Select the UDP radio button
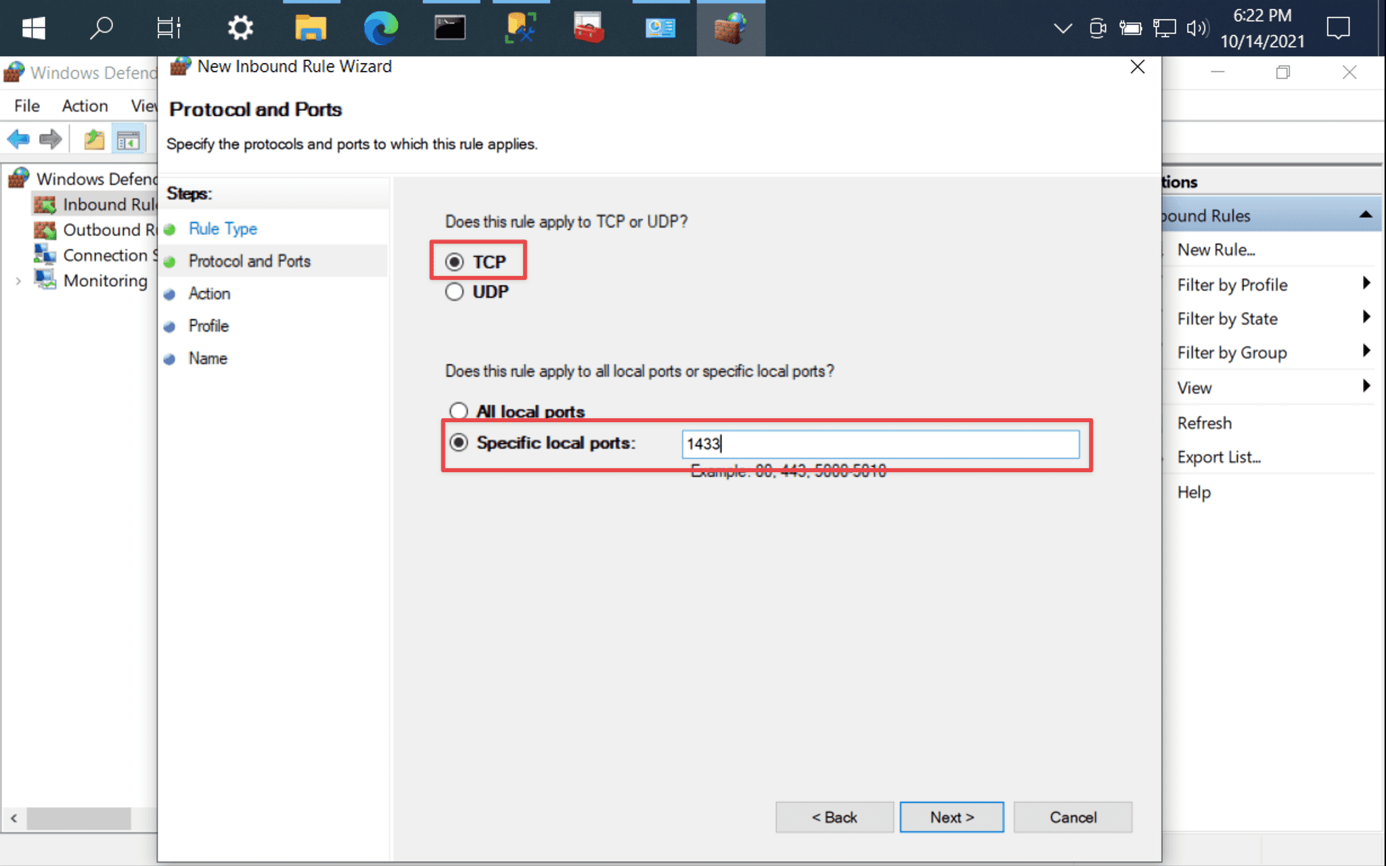This screenshot has height=866, width=1386. (x=454, y=292)
